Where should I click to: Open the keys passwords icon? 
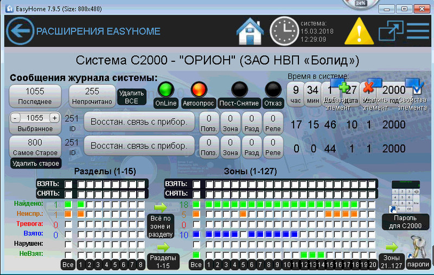pos(417,250)
